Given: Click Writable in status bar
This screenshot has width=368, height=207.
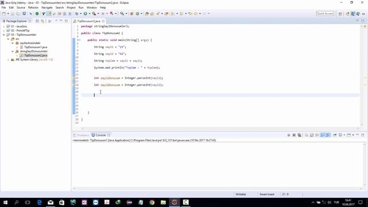Looking at the screenshot, I should [240, 194].
